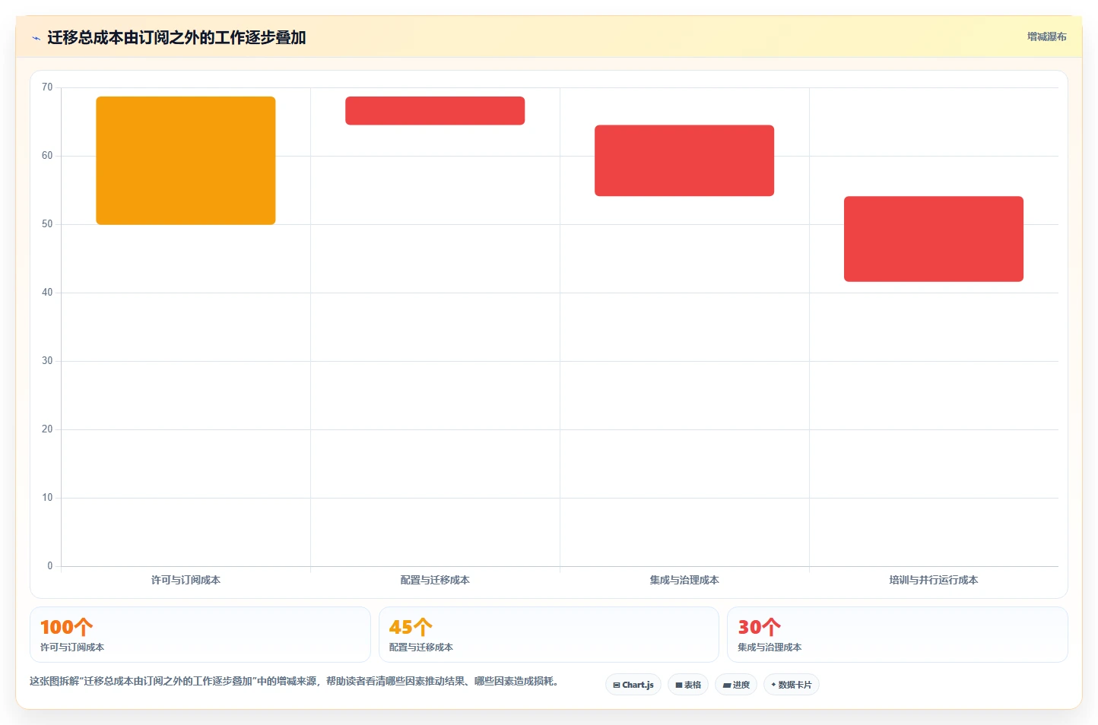Click the 数据卡片 tag chip
1098x725 pixels.
pyautogui.click(x=792, y=685)
